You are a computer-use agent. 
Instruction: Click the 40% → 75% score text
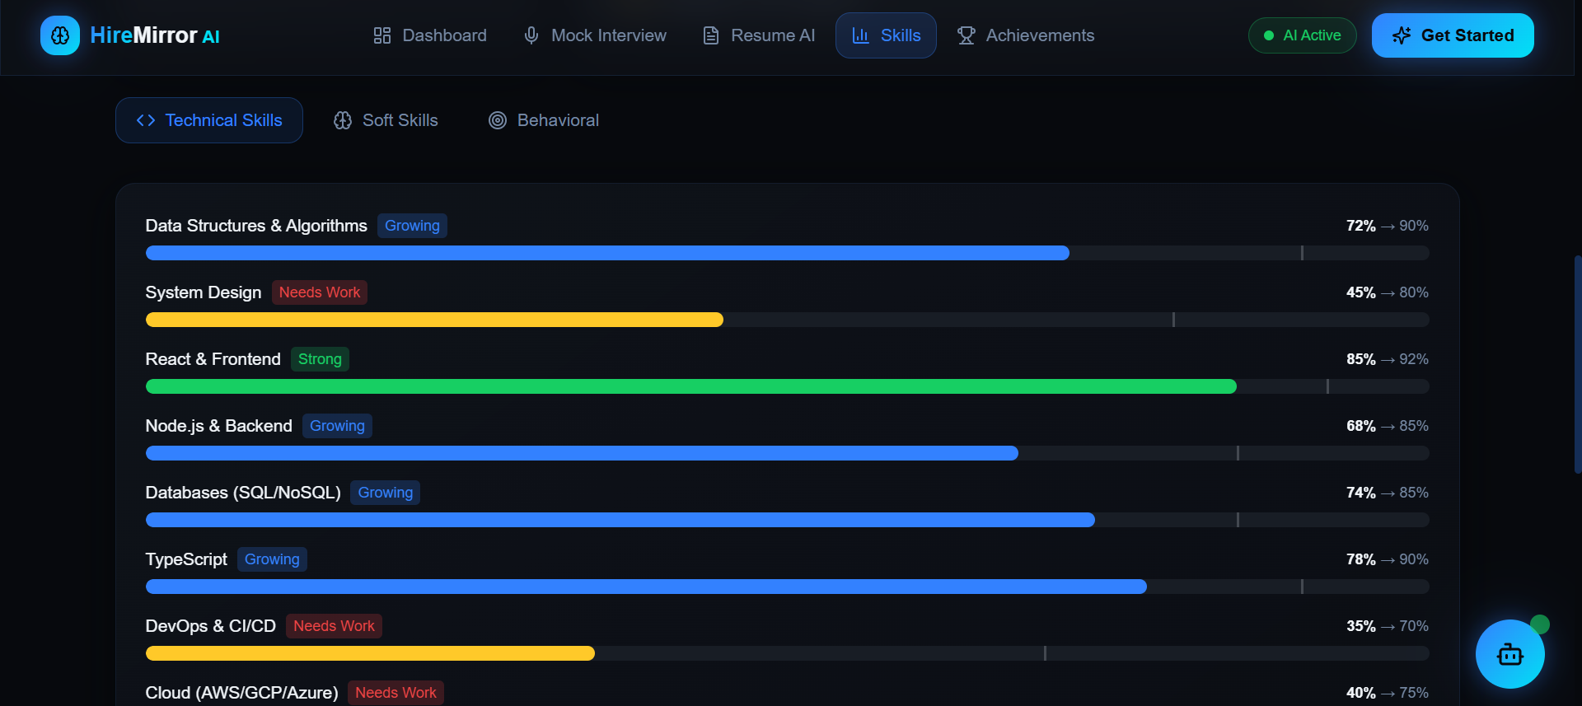click(1388, 693)
